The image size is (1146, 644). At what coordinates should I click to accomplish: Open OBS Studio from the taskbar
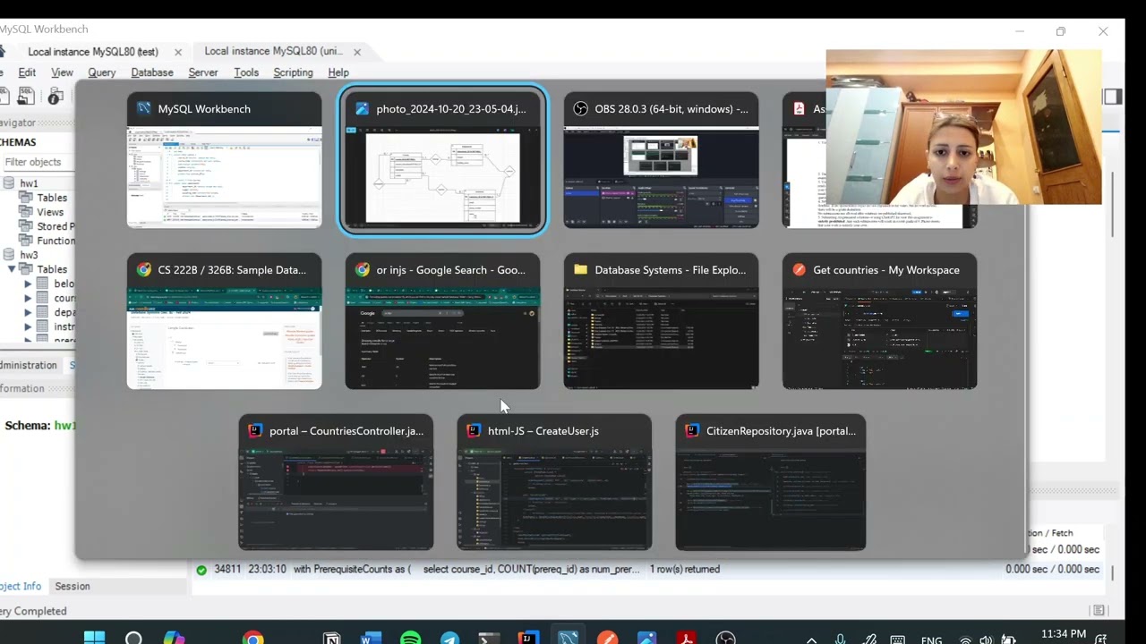pos(725,639)
